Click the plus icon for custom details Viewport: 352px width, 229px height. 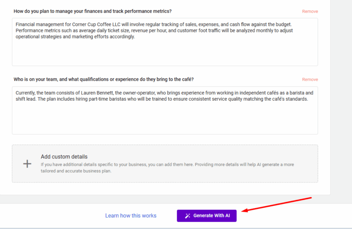(x=27, y=164)
